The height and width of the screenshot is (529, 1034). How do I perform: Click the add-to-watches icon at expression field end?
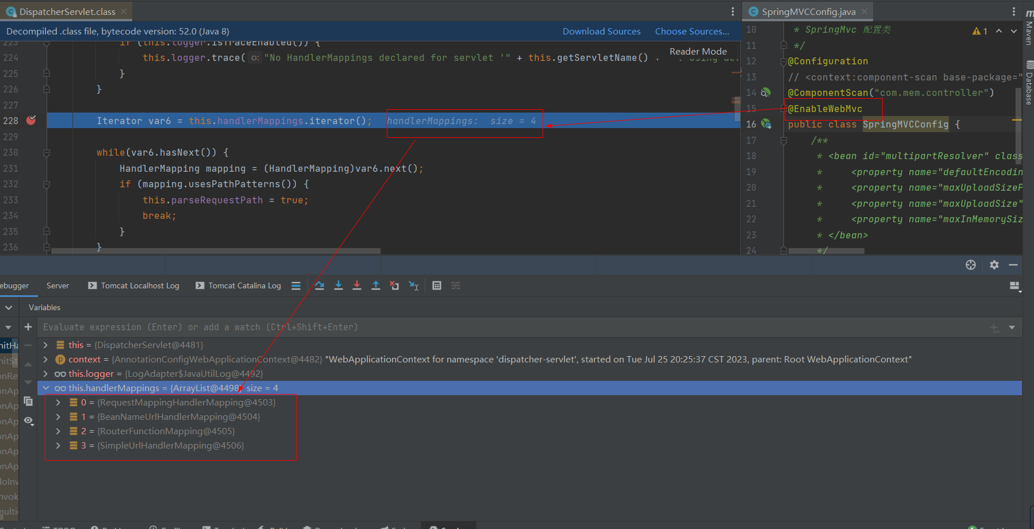coord(994,327)
